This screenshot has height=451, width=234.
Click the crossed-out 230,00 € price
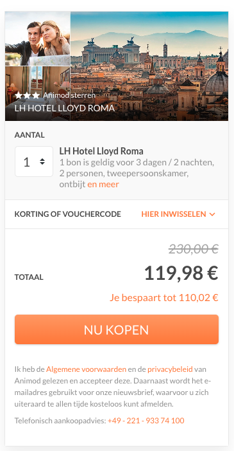[194, 249]
